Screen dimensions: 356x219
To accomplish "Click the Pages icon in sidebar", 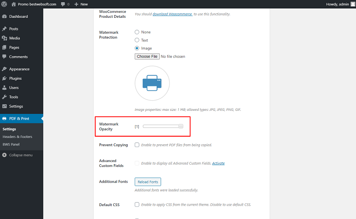I will click(x=4, y=47).
